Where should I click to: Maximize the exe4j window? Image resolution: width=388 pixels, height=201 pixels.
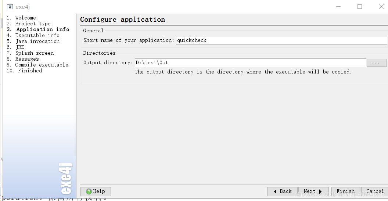[360, 7]
